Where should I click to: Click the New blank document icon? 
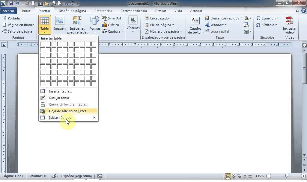point(33,3)
